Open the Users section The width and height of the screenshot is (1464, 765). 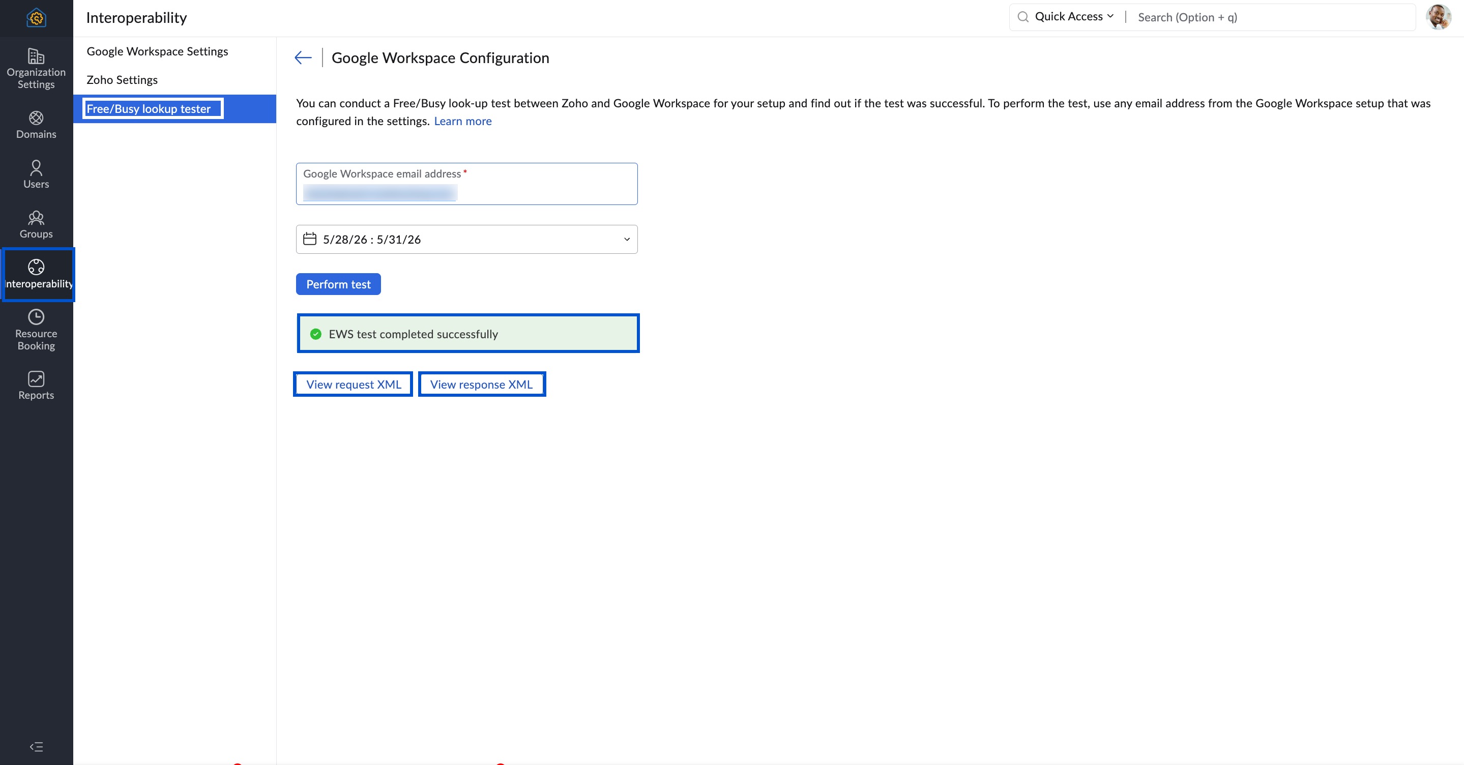[37, 174]
